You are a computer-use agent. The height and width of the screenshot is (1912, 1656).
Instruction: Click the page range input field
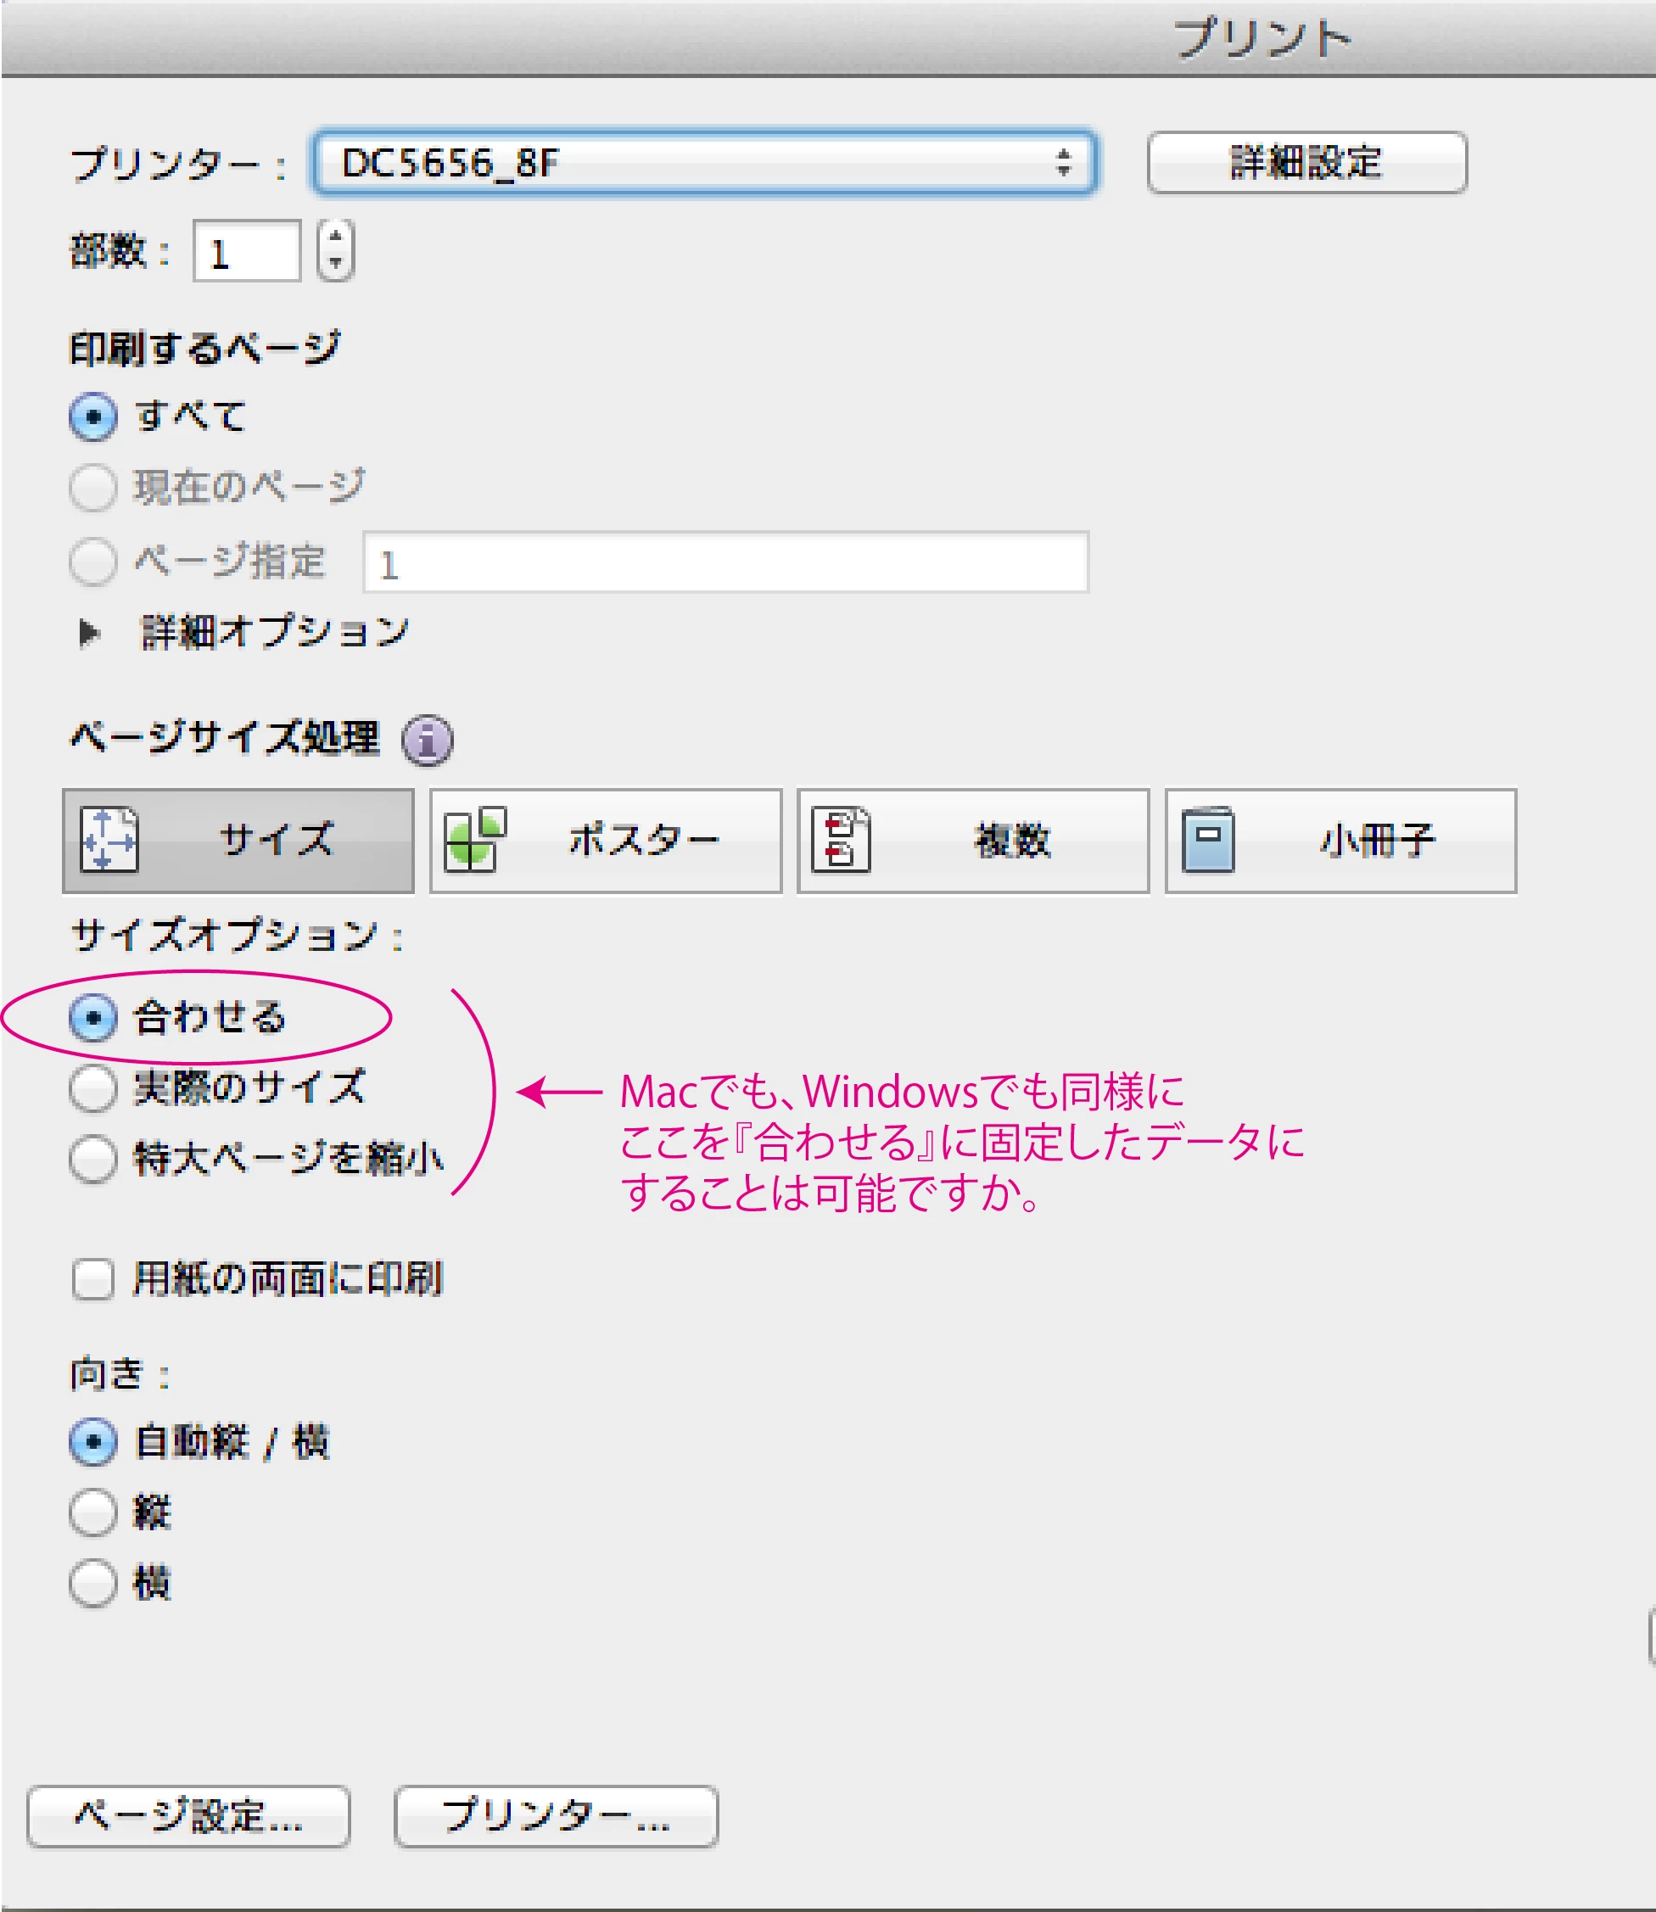click(725, 562)
